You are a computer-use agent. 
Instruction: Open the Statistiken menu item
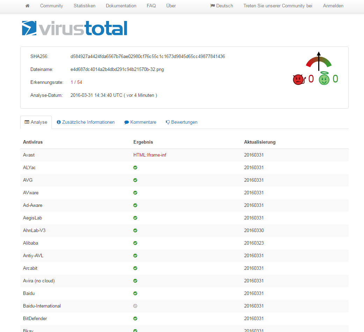click(x=84, y=6)
